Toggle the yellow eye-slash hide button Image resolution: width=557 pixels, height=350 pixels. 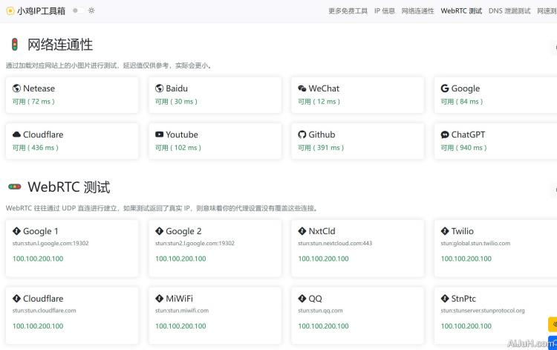pos(553,325)
